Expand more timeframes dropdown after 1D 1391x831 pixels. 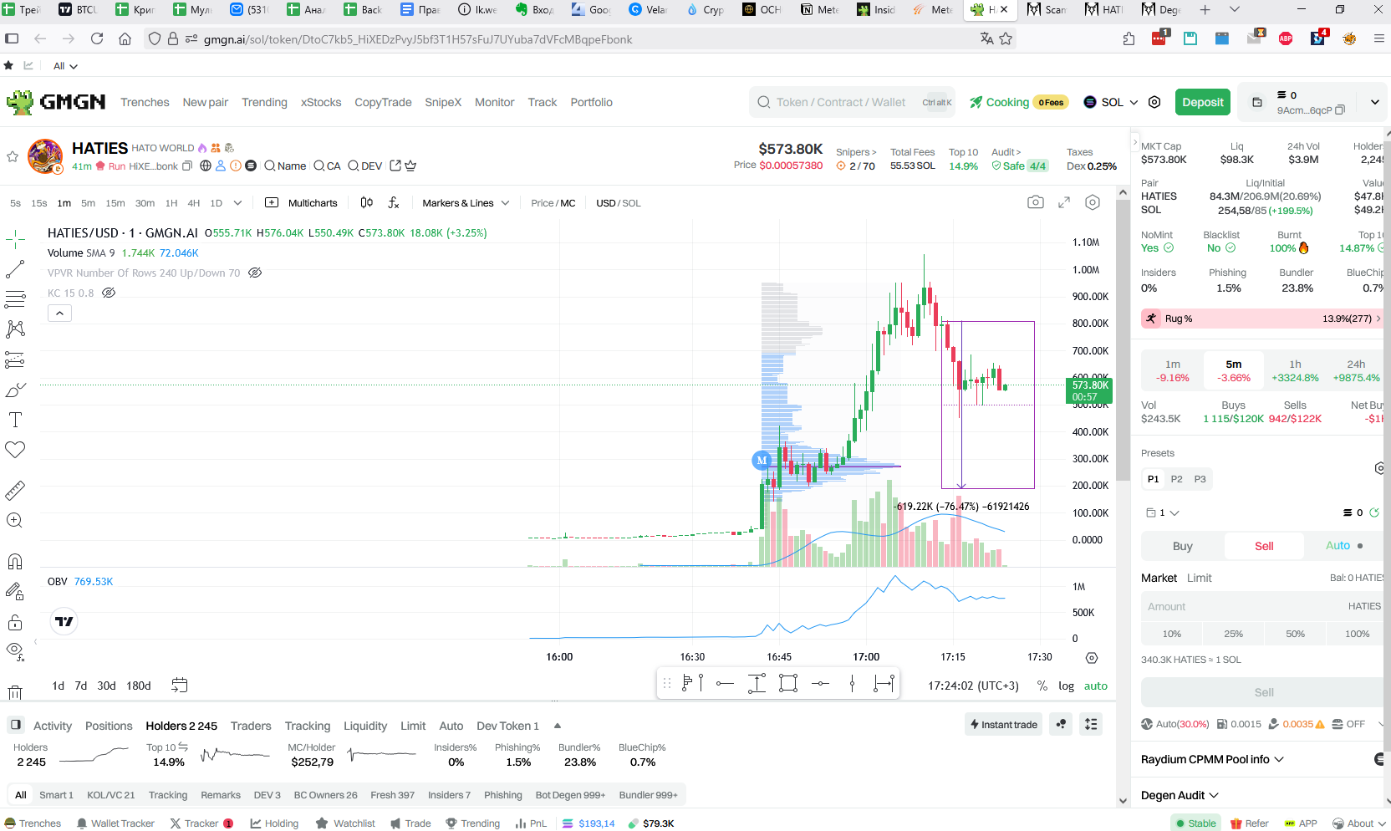(x=237, y=203)
